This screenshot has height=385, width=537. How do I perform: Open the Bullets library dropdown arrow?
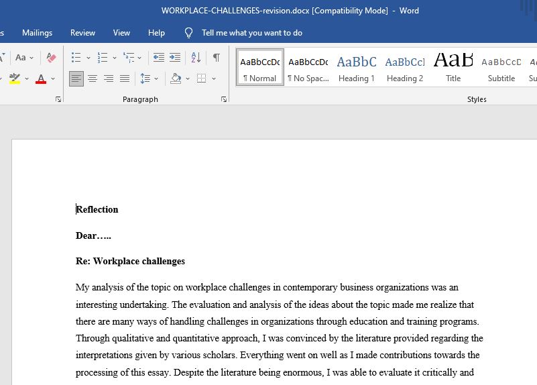click(x=88, y=58)
